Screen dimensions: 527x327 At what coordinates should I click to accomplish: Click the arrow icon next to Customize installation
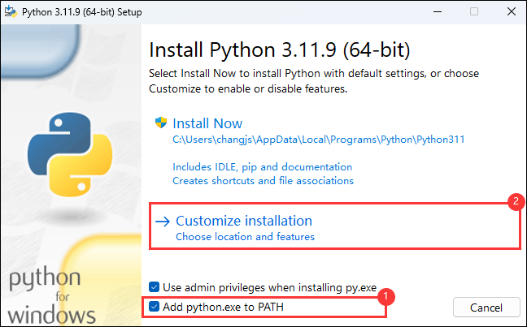click(163, 222)
